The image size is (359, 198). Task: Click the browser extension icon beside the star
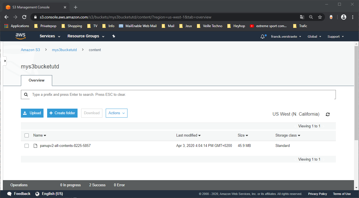pos(331,17)
